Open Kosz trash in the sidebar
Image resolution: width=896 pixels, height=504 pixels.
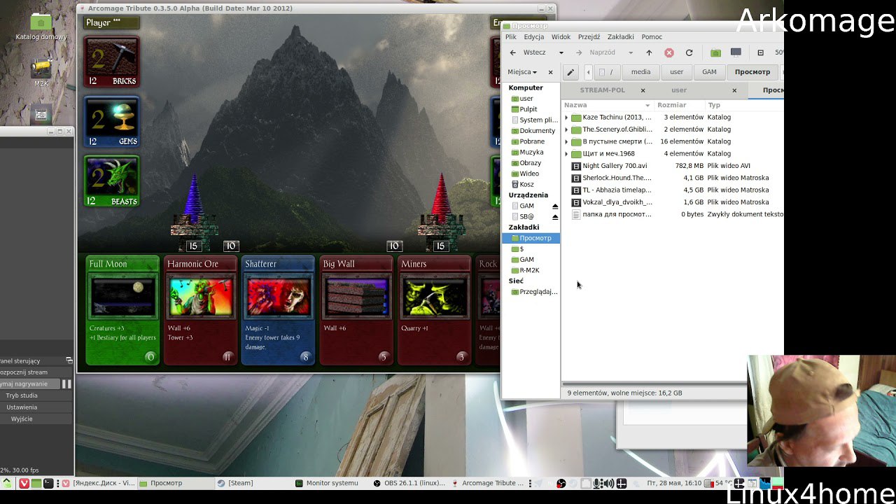click(526, 184)
